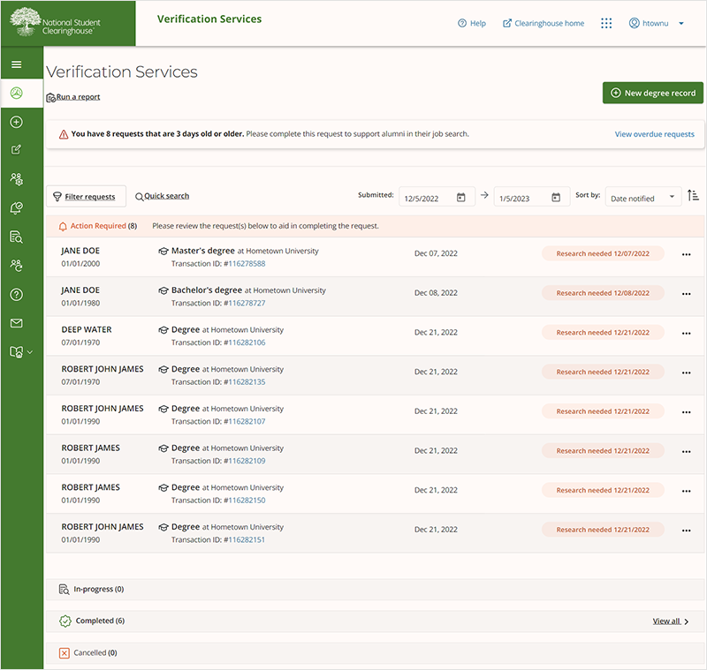Expand the Completed (6) section
Viewport: 707px width, 670px height.
374,621
